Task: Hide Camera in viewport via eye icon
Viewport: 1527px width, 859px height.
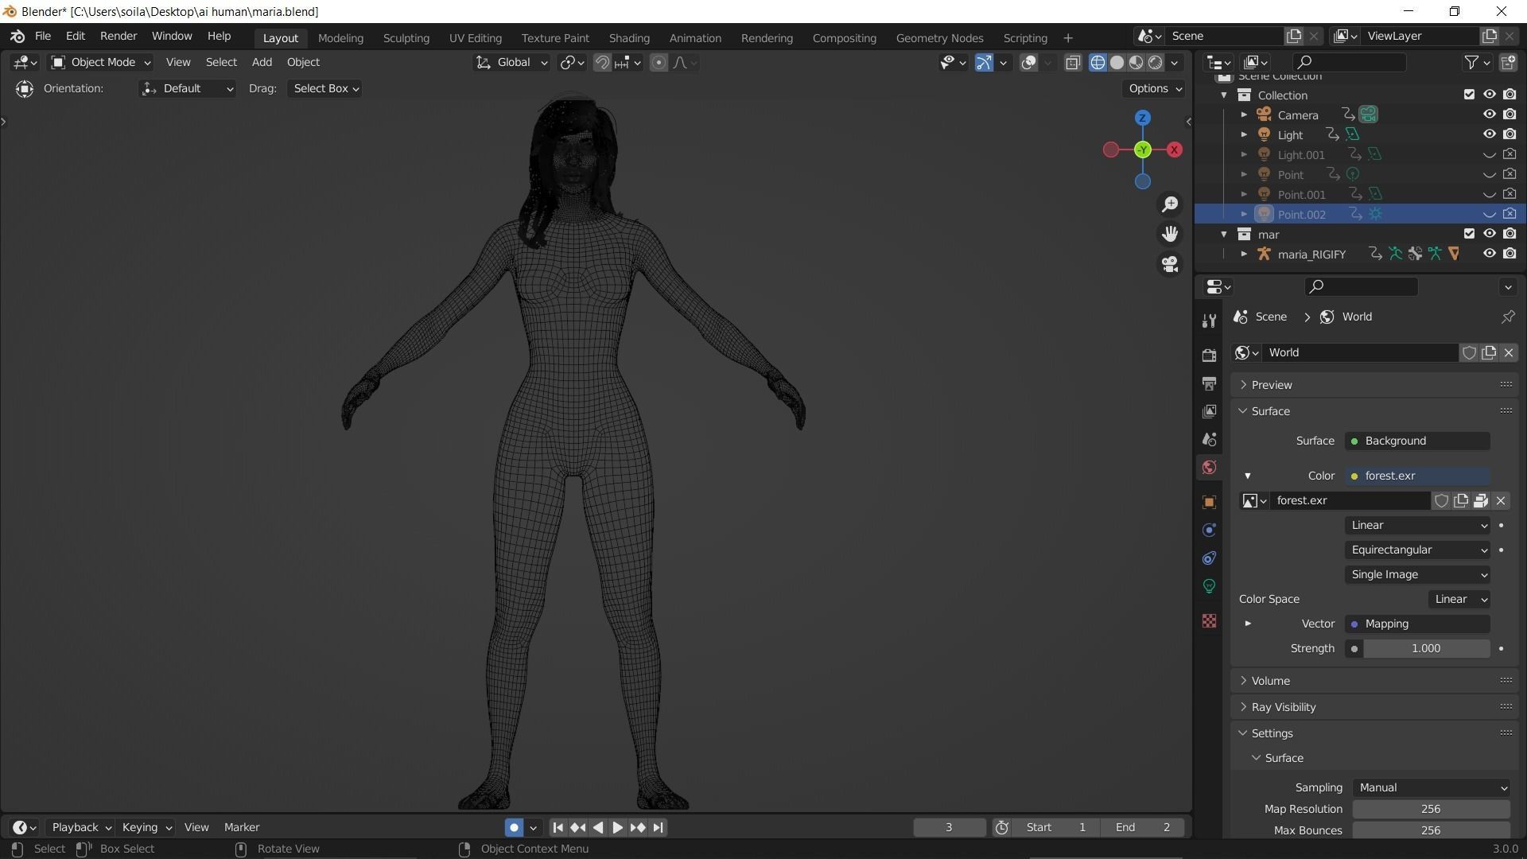Action: 1489,115
